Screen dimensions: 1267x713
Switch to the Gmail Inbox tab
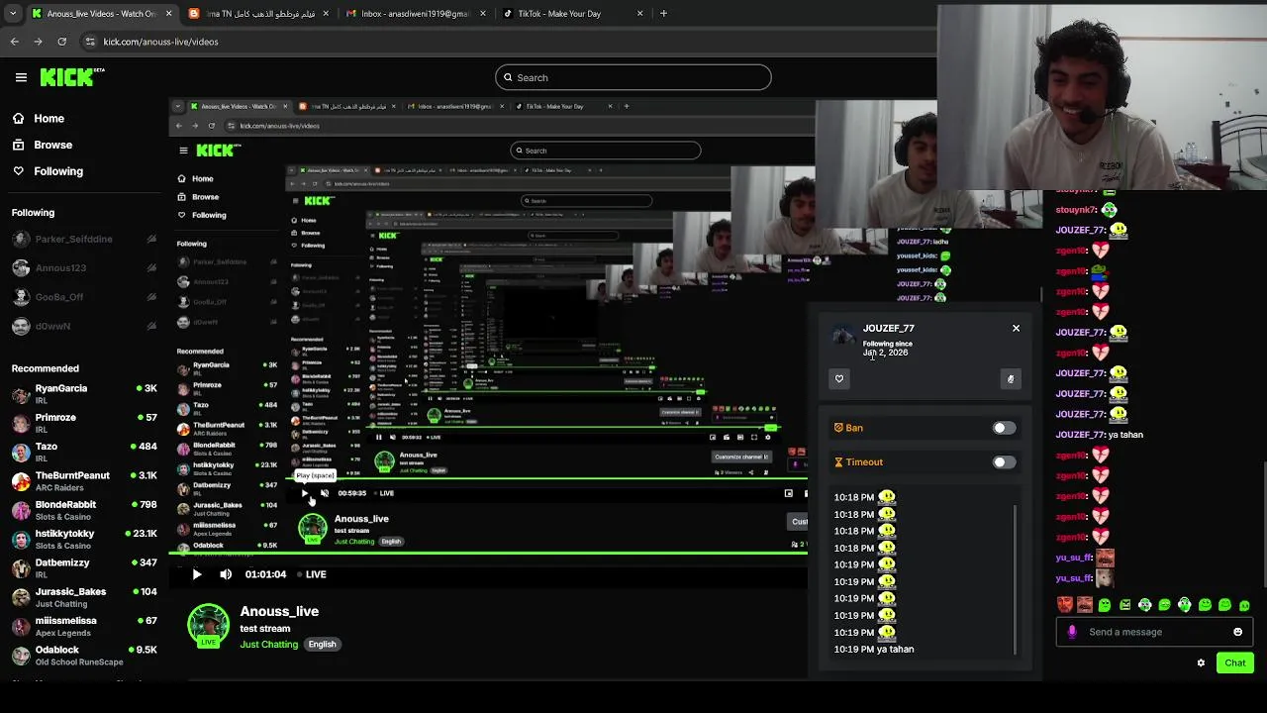pyautogui.click(x=414, y=14)
